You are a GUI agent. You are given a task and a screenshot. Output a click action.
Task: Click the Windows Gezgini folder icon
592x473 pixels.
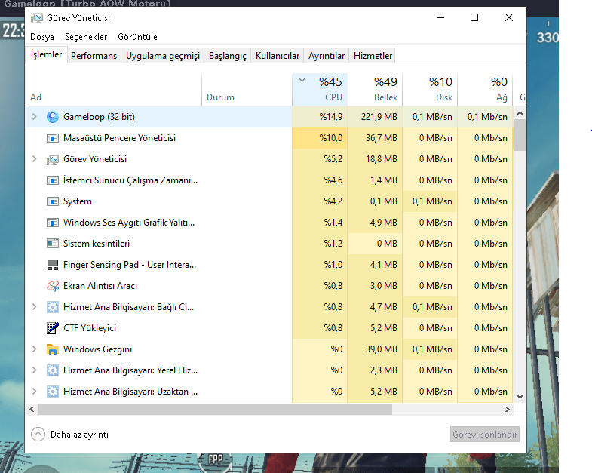[x=53, y=349]
